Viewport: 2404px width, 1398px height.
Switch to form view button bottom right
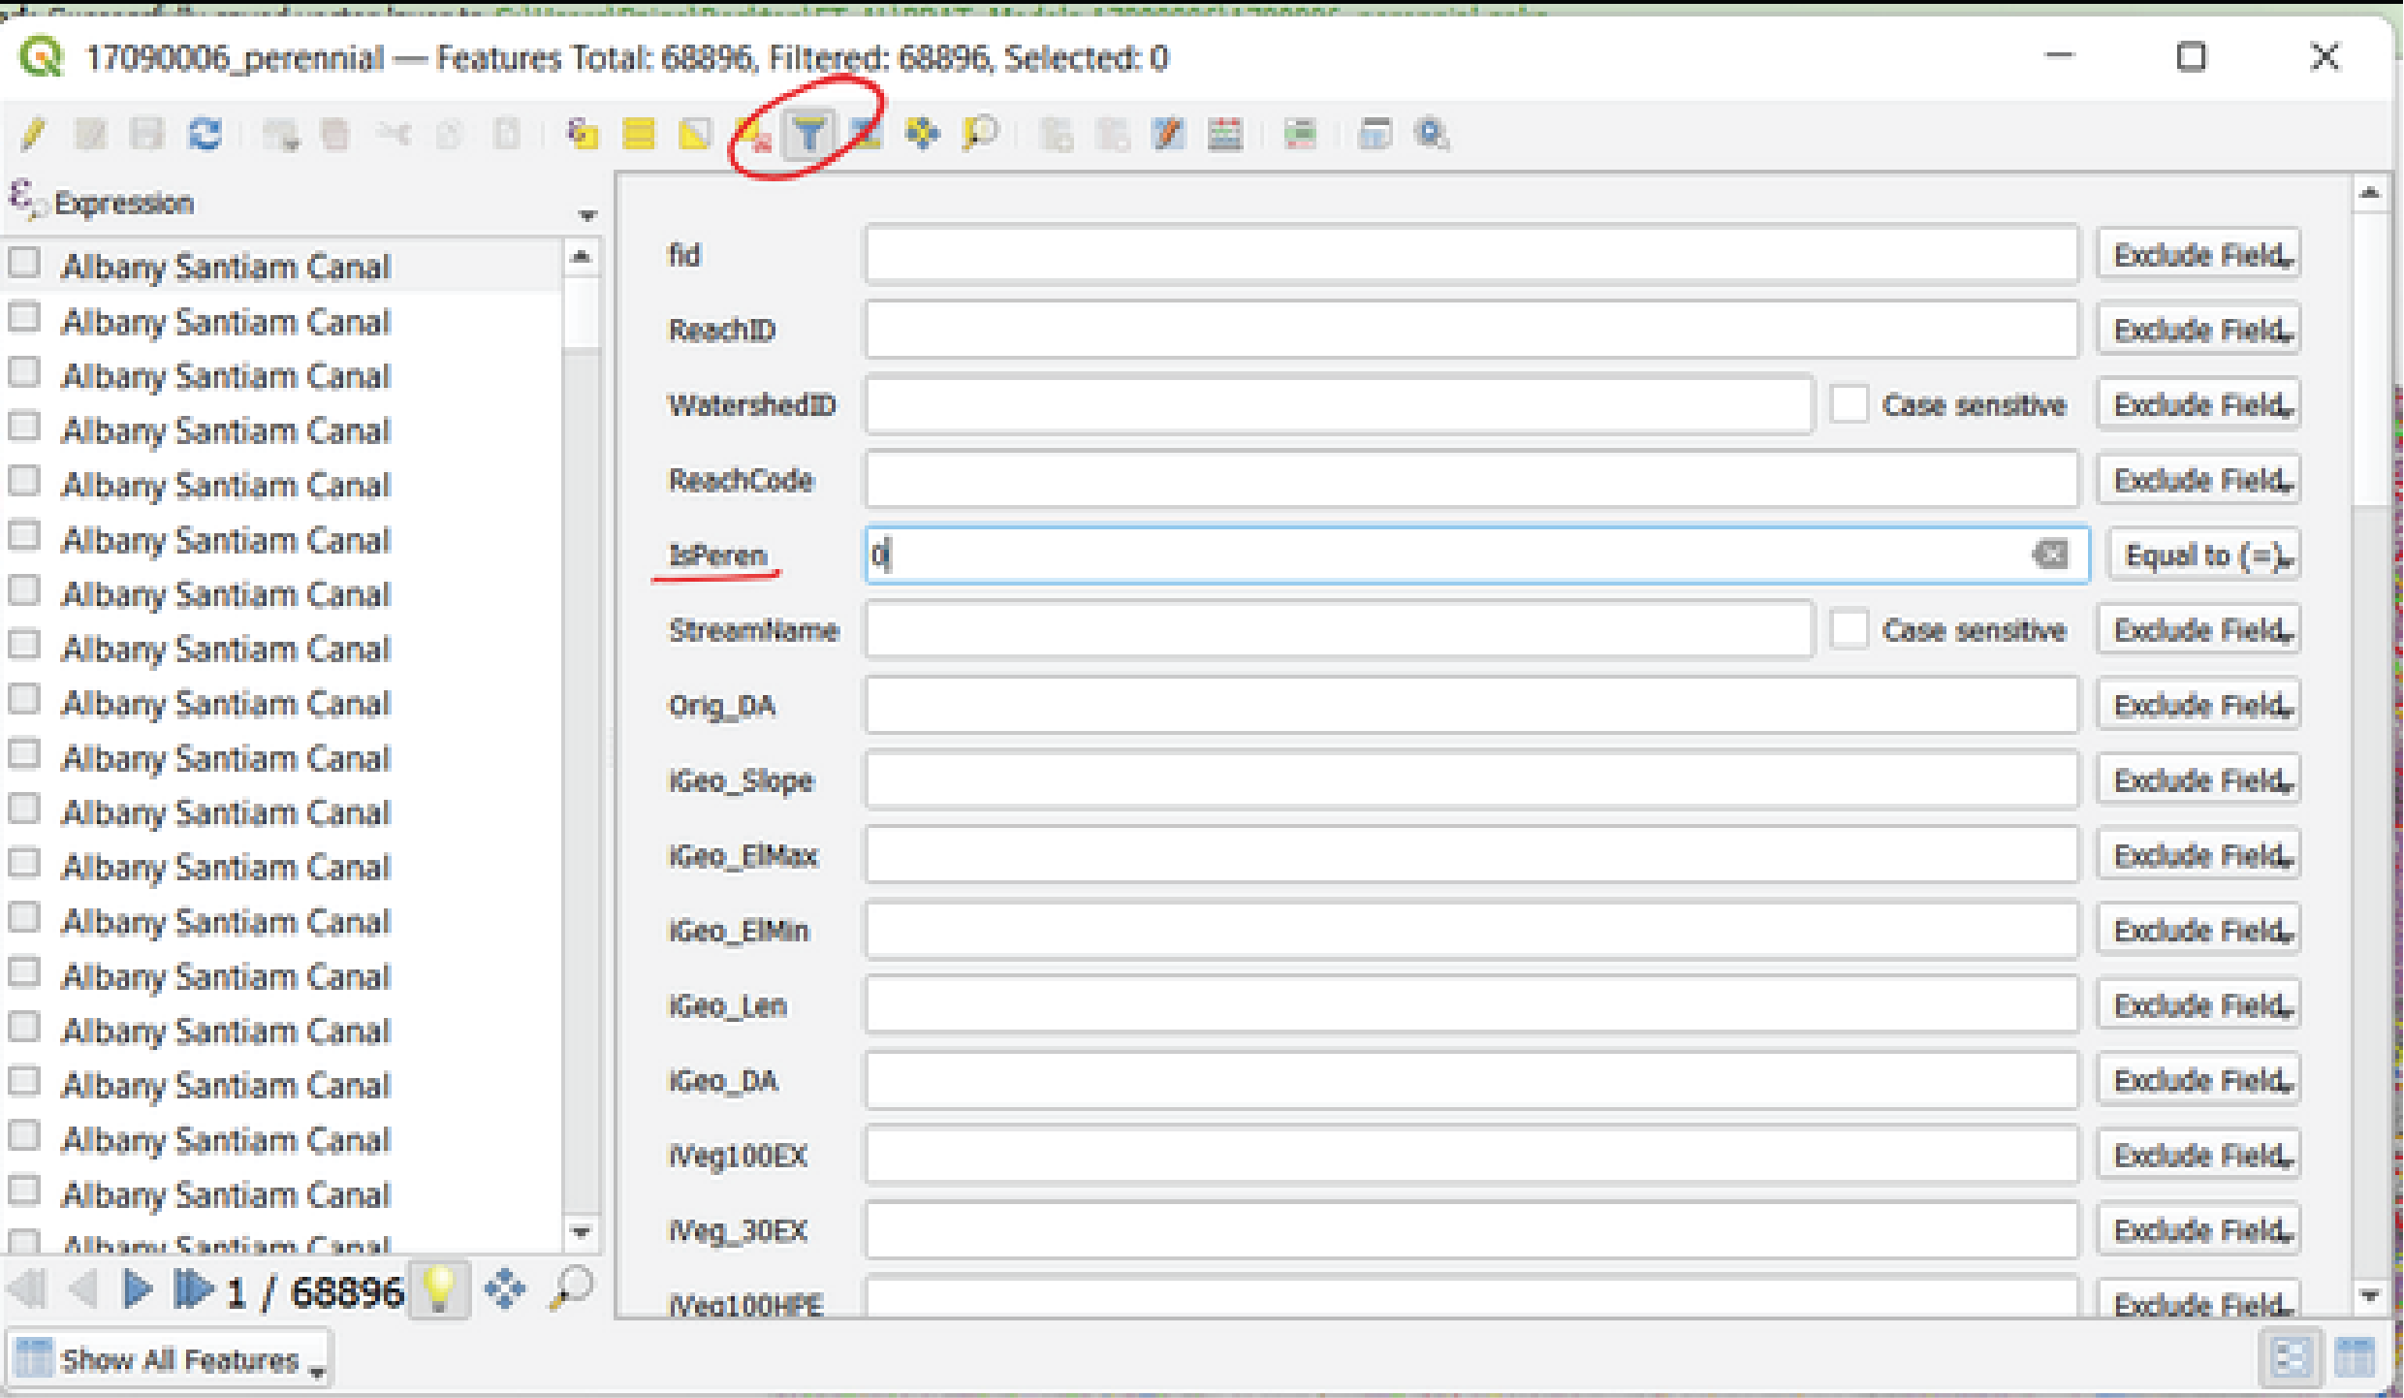pos(2291,1357)
